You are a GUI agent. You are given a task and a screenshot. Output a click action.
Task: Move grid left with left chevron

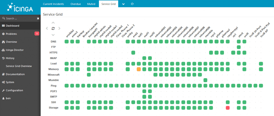[47, 28]
